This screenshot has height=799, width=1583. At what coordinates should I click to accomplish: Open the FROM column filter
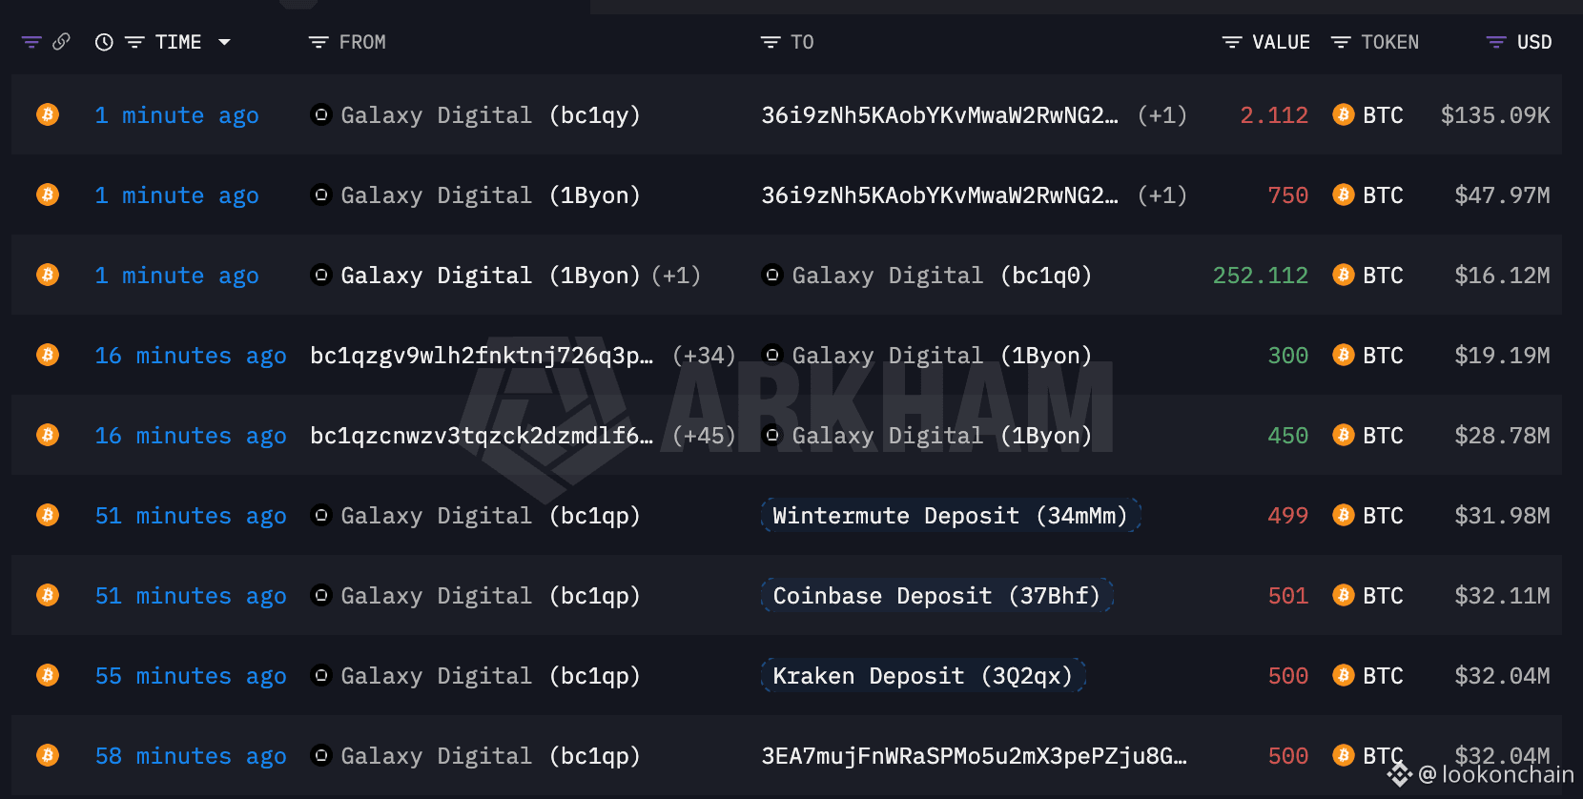(319, 42)
